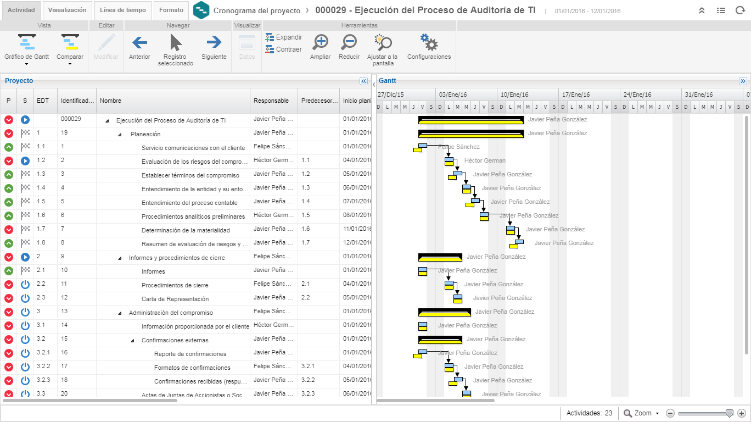
Task: Click the Expandir button in Herramientas
Action: [x=283, y=37]
